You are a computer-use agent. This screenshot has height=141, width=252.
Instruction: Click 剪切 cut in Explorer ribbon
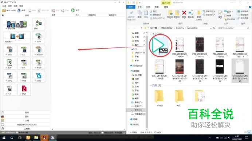(x=153, y=11)
